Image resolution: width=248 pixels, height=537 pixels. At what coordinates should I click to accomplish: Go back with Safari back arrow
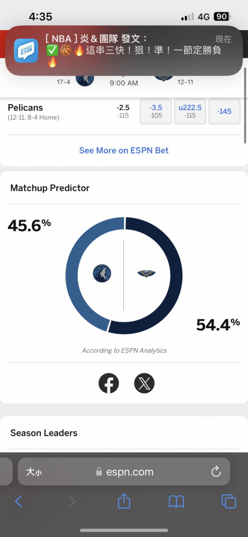(x=18, y=502)
